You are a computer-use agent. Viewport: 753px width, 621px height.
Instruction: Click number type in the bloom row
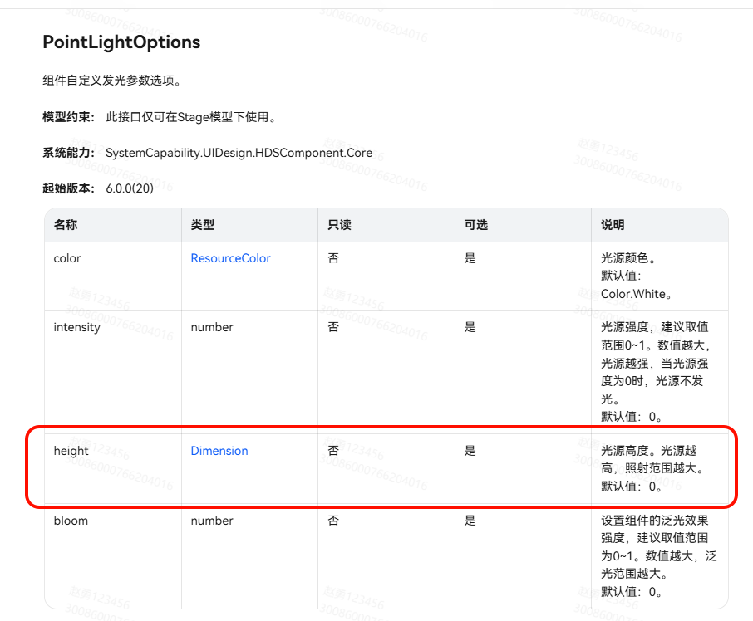[212, 521]
